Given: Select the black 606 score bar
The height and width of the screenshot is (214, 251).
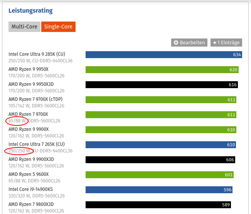Looking at the screenshot, I should point(160,160).
